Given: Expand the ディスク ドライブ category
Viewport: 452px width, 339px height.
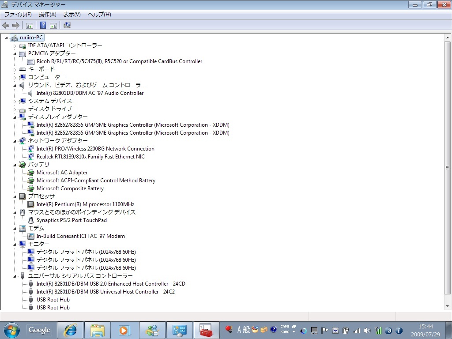Looking at the screenshot, I should (x=15, y=109).
